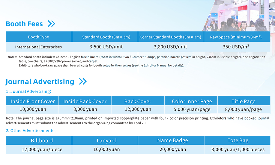Select the Booth Fees heading
Screen dimensions: 275x165
[24, 24]
